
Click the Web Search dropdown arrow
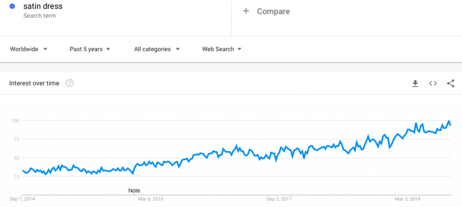pos(240,49)
